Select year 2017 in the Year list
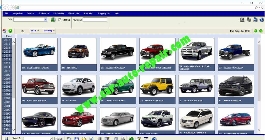 click(7, 44)
